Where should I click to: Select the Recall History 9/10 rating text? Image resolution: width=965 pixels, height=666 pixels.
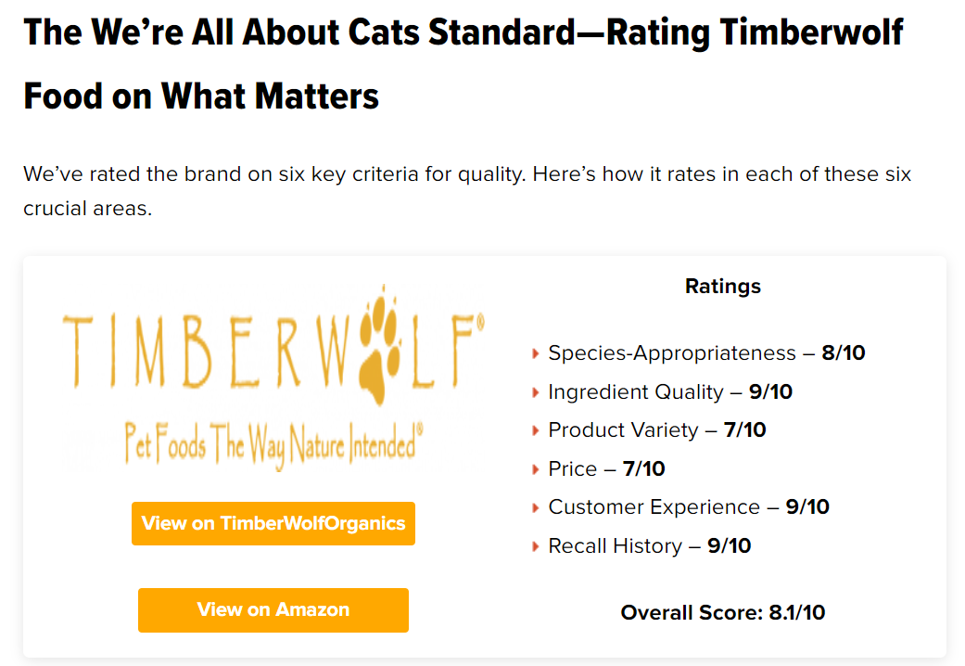coord(650,546)
